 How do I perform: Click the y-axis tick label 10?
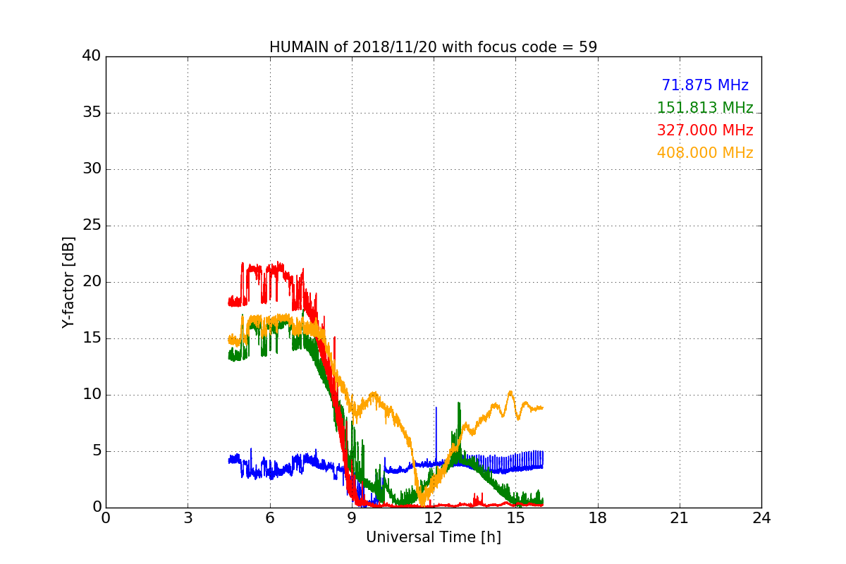pos(92,395)
